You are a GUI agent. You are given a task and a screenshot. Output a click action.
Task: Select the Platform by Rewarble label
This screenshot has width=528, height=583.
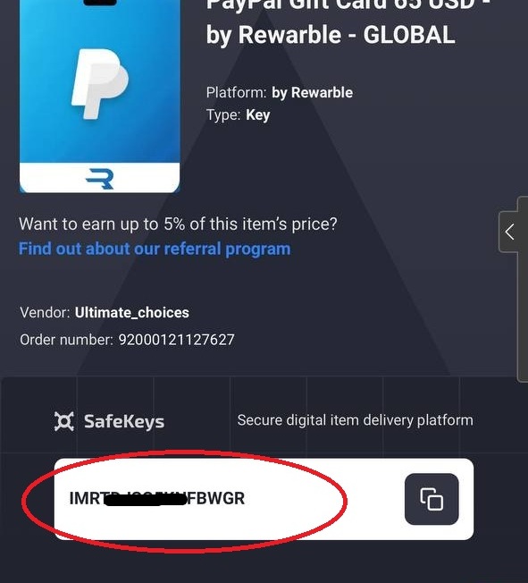coord(280,93)
